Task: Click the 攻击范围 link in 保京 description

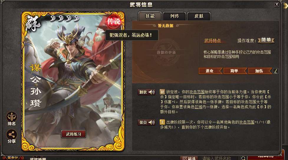Action: (x=247, y=122)
